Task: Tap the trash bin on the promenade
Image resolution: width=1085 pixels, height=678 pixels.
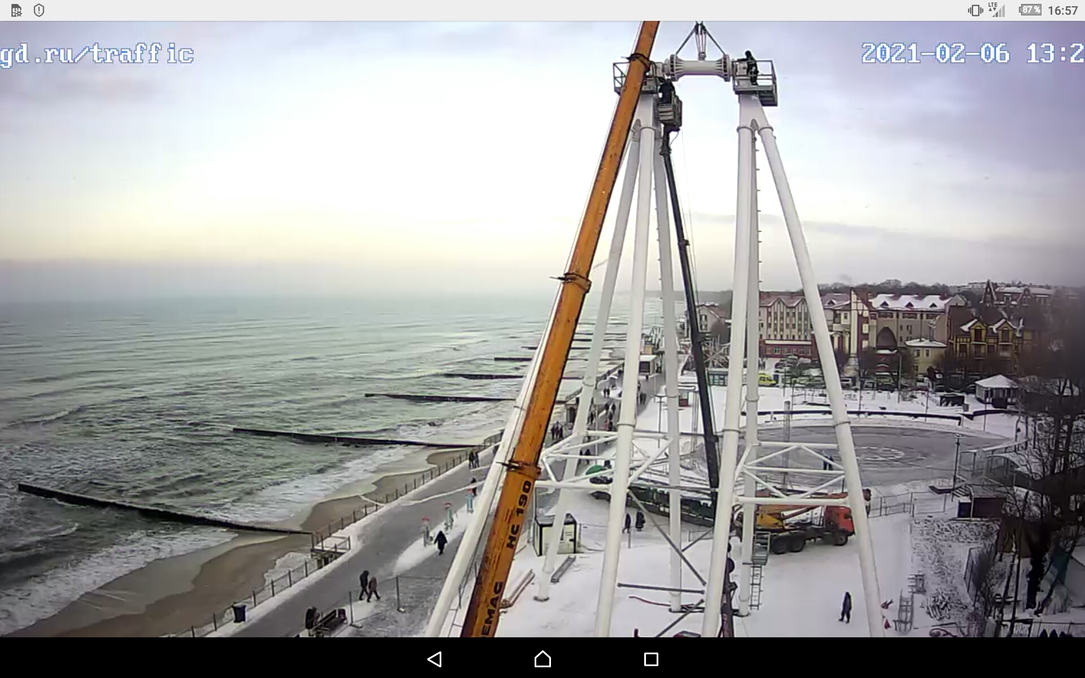Action: tap(239, 613)
